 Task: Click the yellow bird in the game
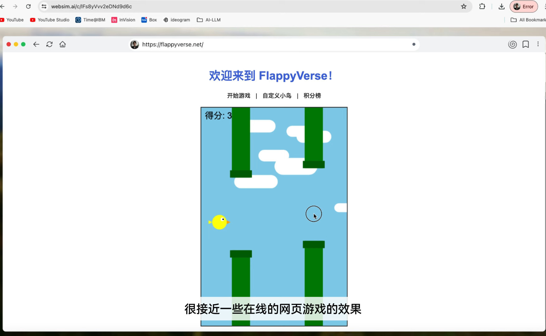point(219,222)
